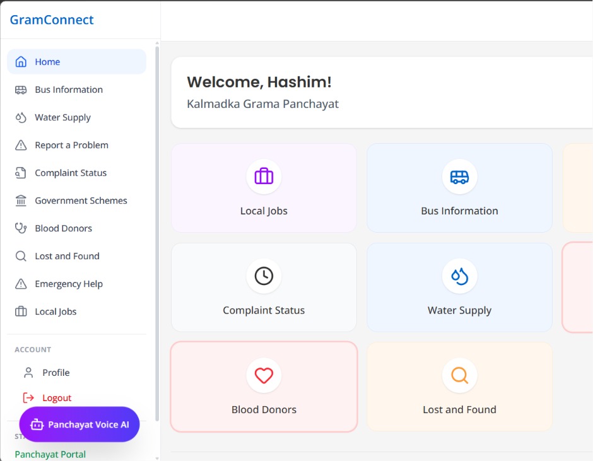Screen dimensions: 593x461
Task: Click sidebar scrollbar down arrow
Action: pos(157,458)
